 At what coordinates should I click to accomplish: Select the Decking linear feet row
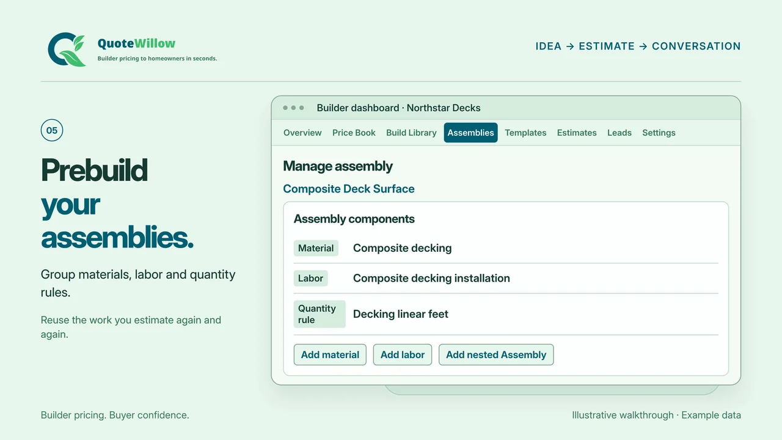pyautogui.click(x=506, y=314)
